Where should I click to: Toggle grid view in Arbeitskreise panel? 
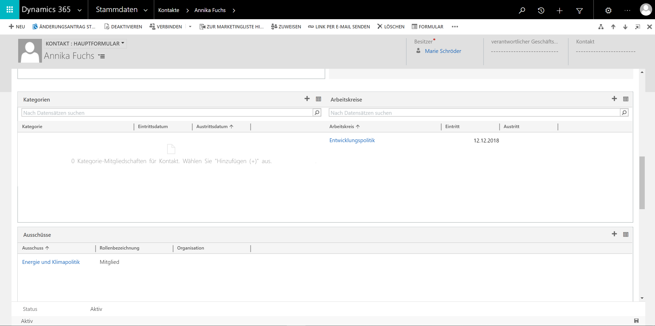625,99
